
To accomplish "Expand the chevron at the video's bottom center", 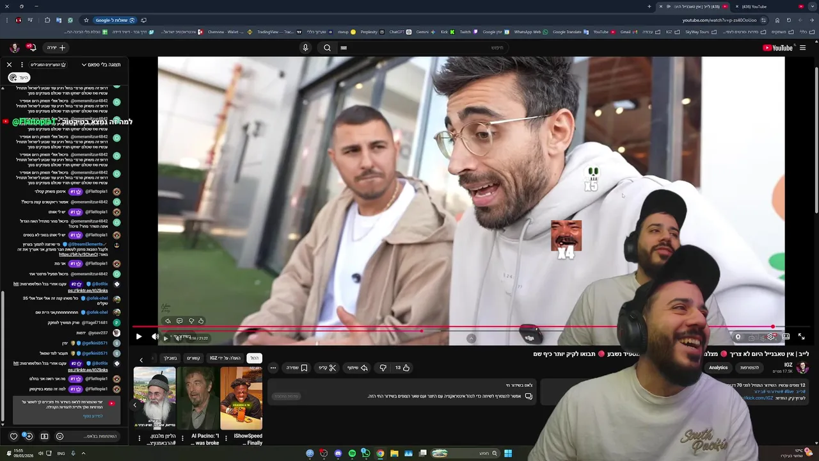I will pyautogui.click(x=471, y=339).
